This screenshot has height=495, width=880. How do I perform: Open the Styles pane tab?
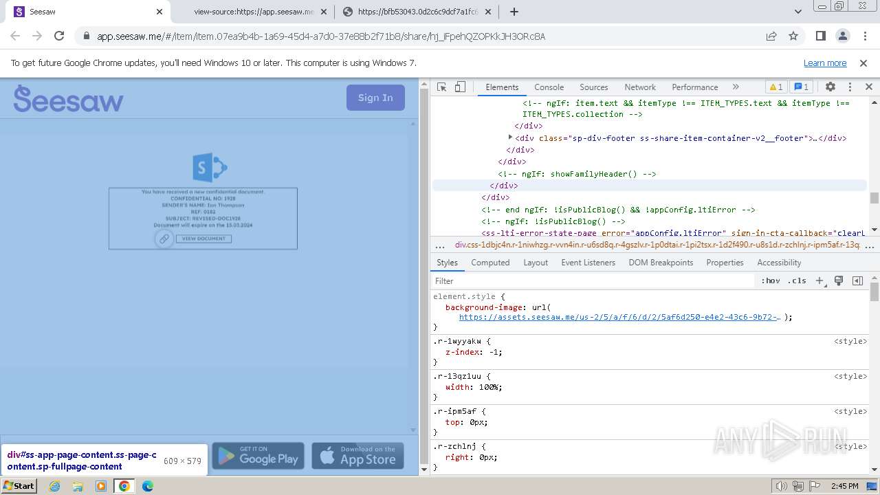pos(447,263)
